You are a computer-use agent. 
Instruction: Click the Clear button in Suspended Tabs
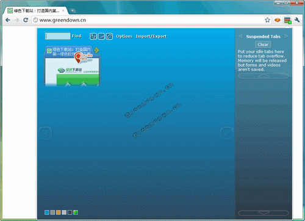263,45
